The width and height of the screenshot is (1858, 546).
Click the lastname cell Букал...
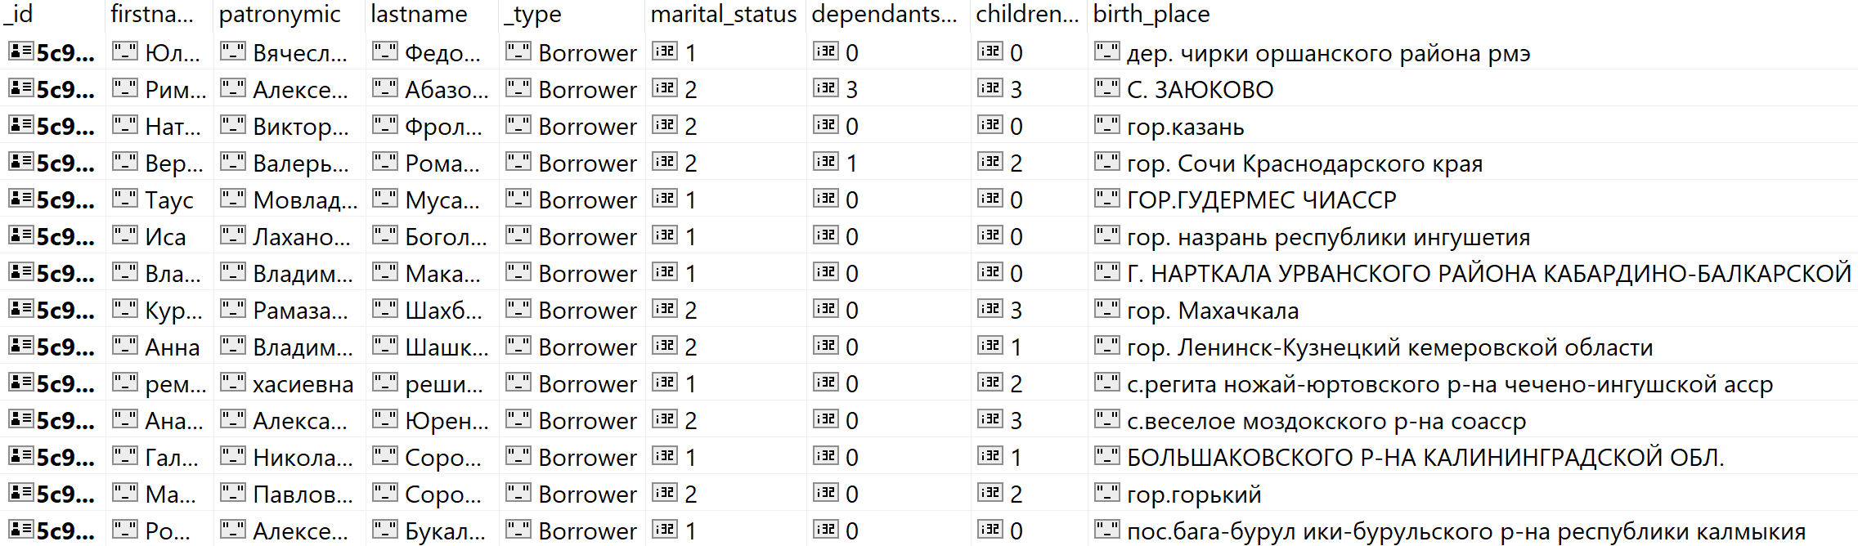click(445, 531)
